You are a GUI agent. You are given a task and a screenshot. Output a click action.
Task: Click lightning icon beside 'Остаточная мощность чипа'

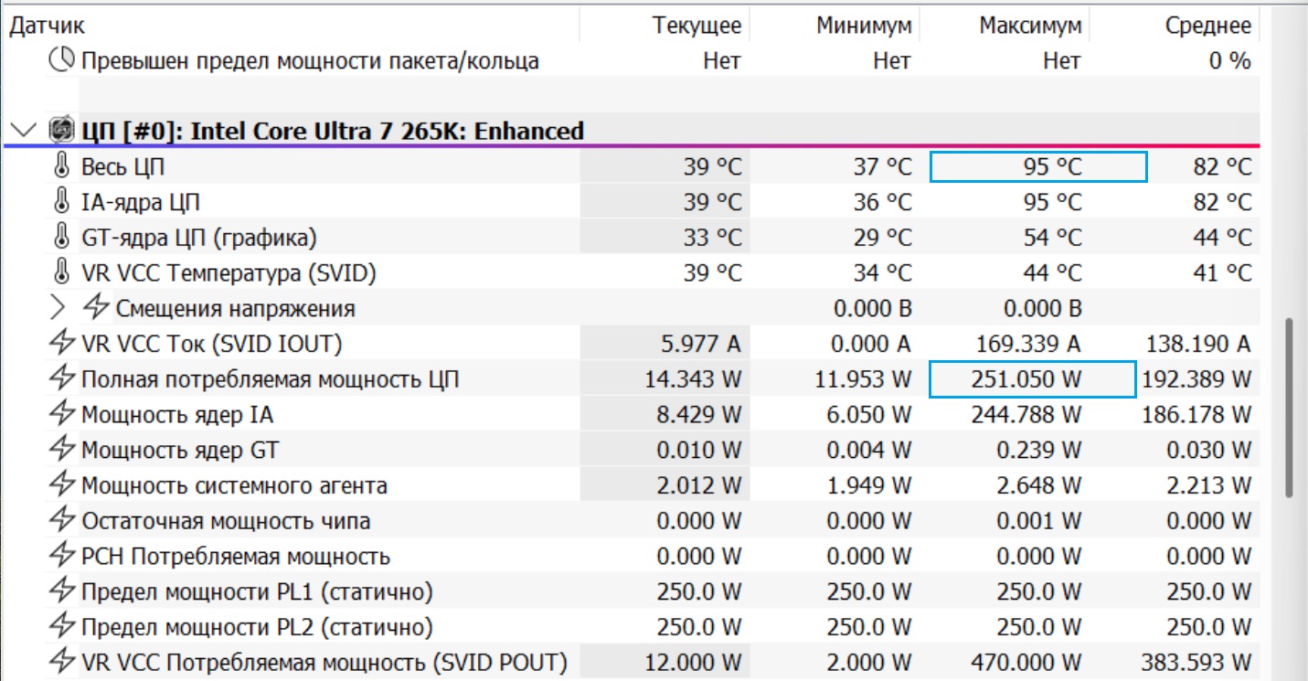(x=61, y=521)
